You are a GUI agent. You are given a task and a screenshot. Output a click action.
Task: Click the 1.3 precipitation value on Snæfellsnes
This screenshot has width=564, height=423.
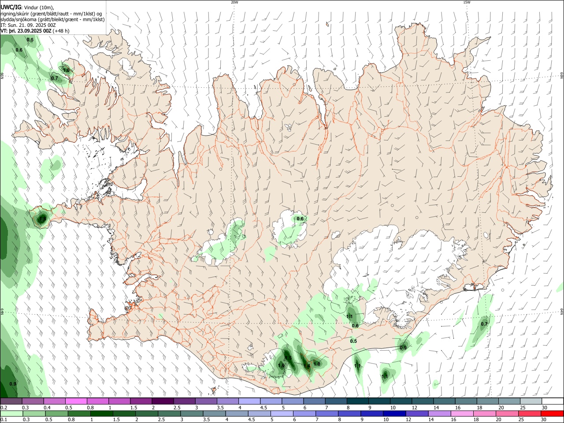(x=42, y=219)
